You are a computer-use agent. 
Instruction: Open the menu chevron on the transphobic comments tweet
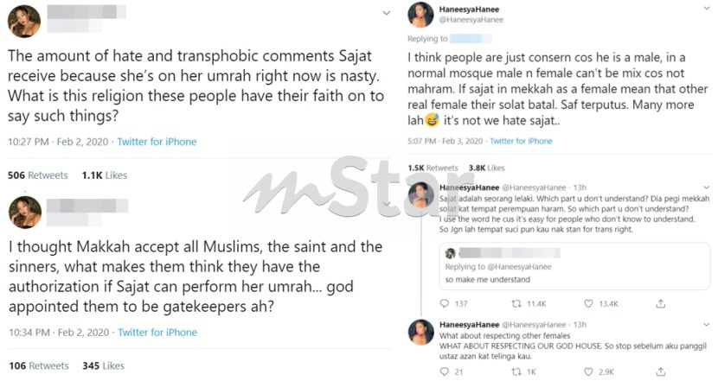[387, 13]
